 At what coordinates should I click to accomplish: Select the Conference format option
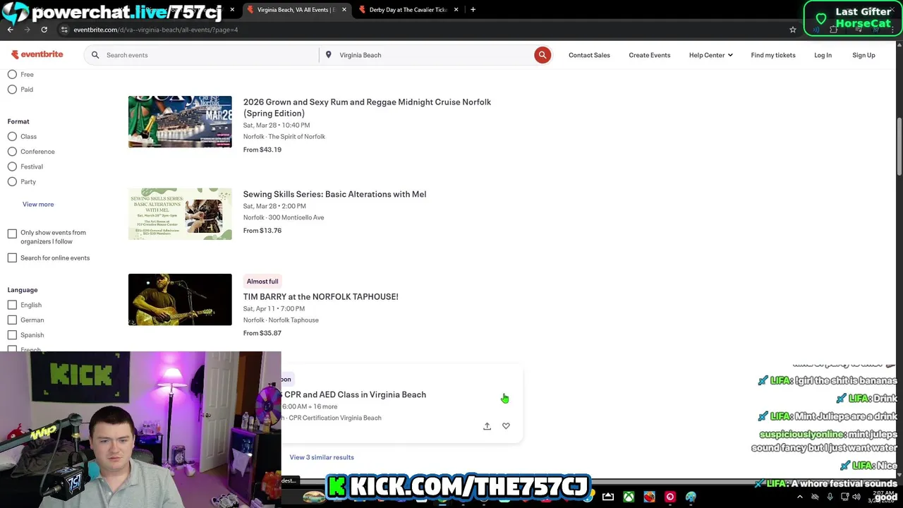tap(12, 152)
